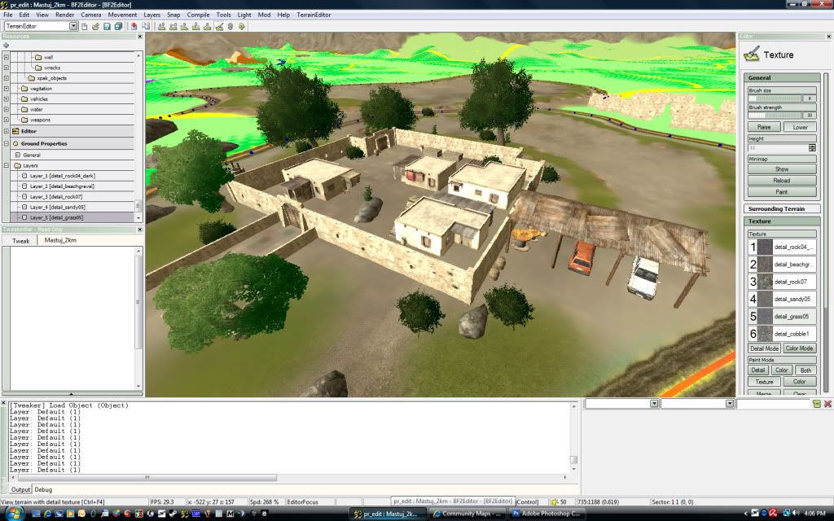The height and width of the screenshot is (521, 834).
Task: Click the Save All icon in toolbar
Action: (x=118, y=26)
